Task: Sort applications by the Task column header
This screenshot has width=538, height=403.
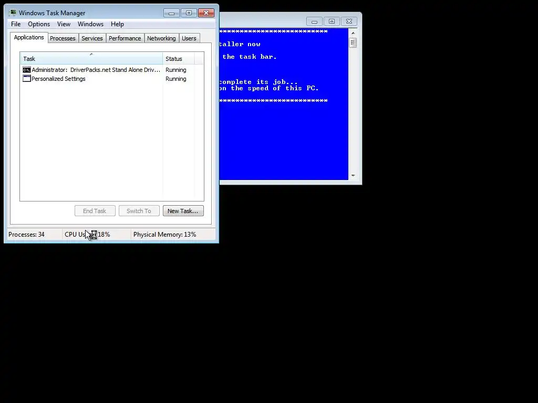Action: point(91,59)
